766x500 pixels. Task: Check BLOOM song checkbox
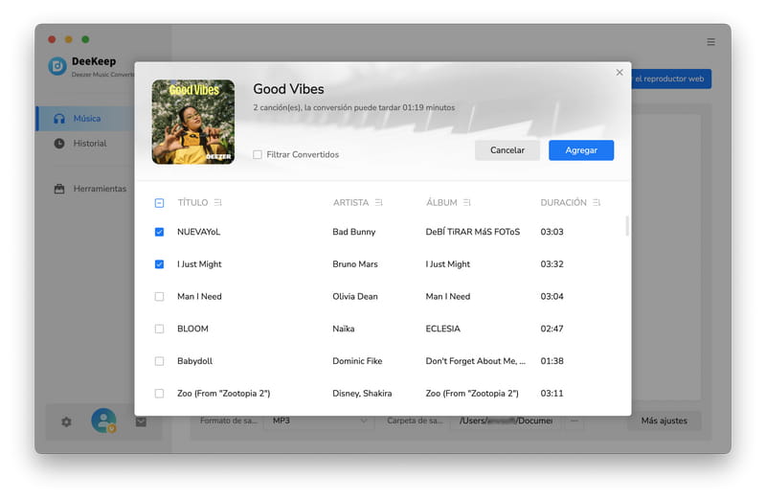[x=159, y=329]
